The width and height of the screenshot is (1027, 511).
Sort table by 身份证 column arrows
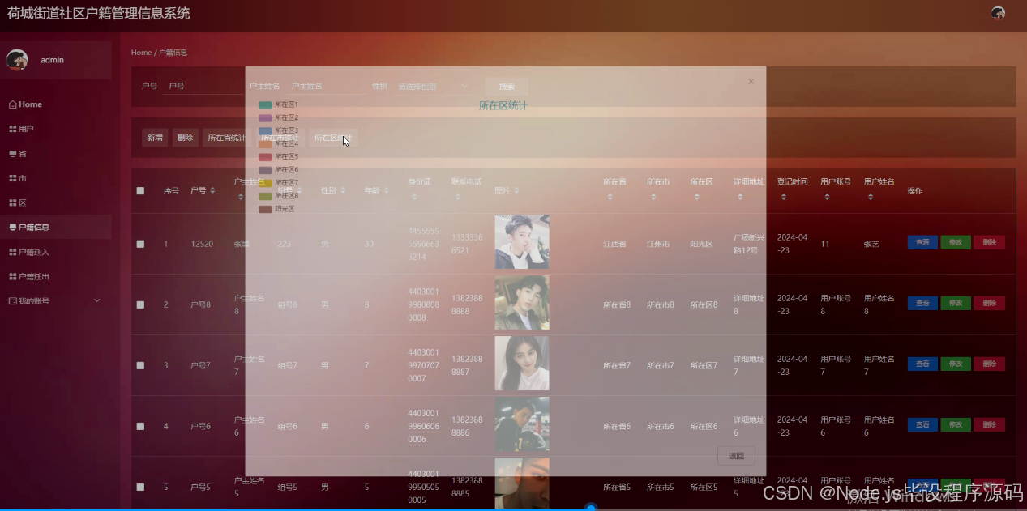[x=414, y=197]
